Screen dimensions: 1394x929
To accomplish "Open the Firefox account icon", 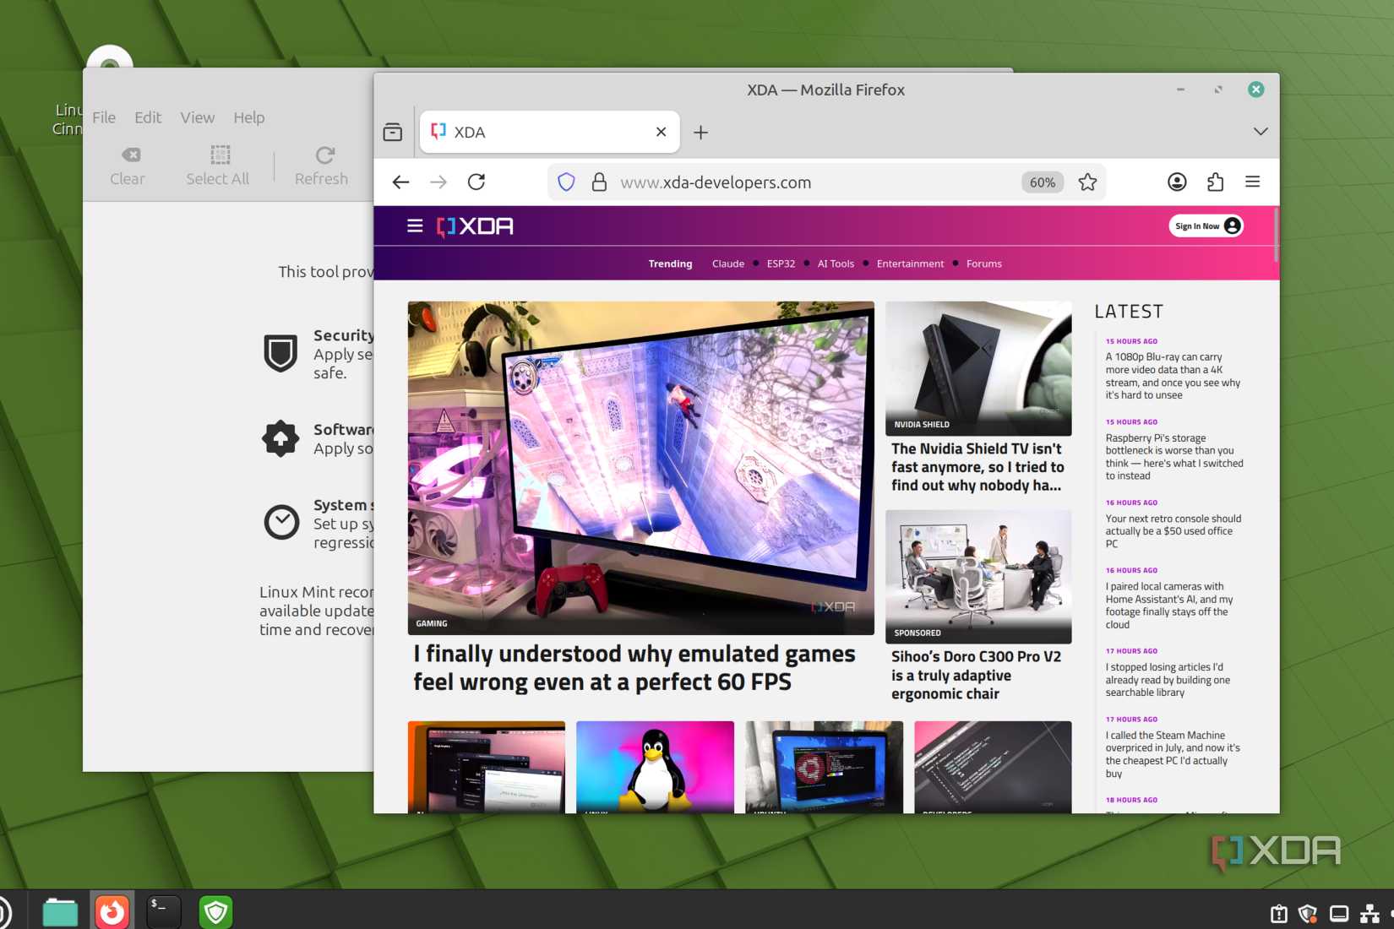I will [x=1177, y=182].
